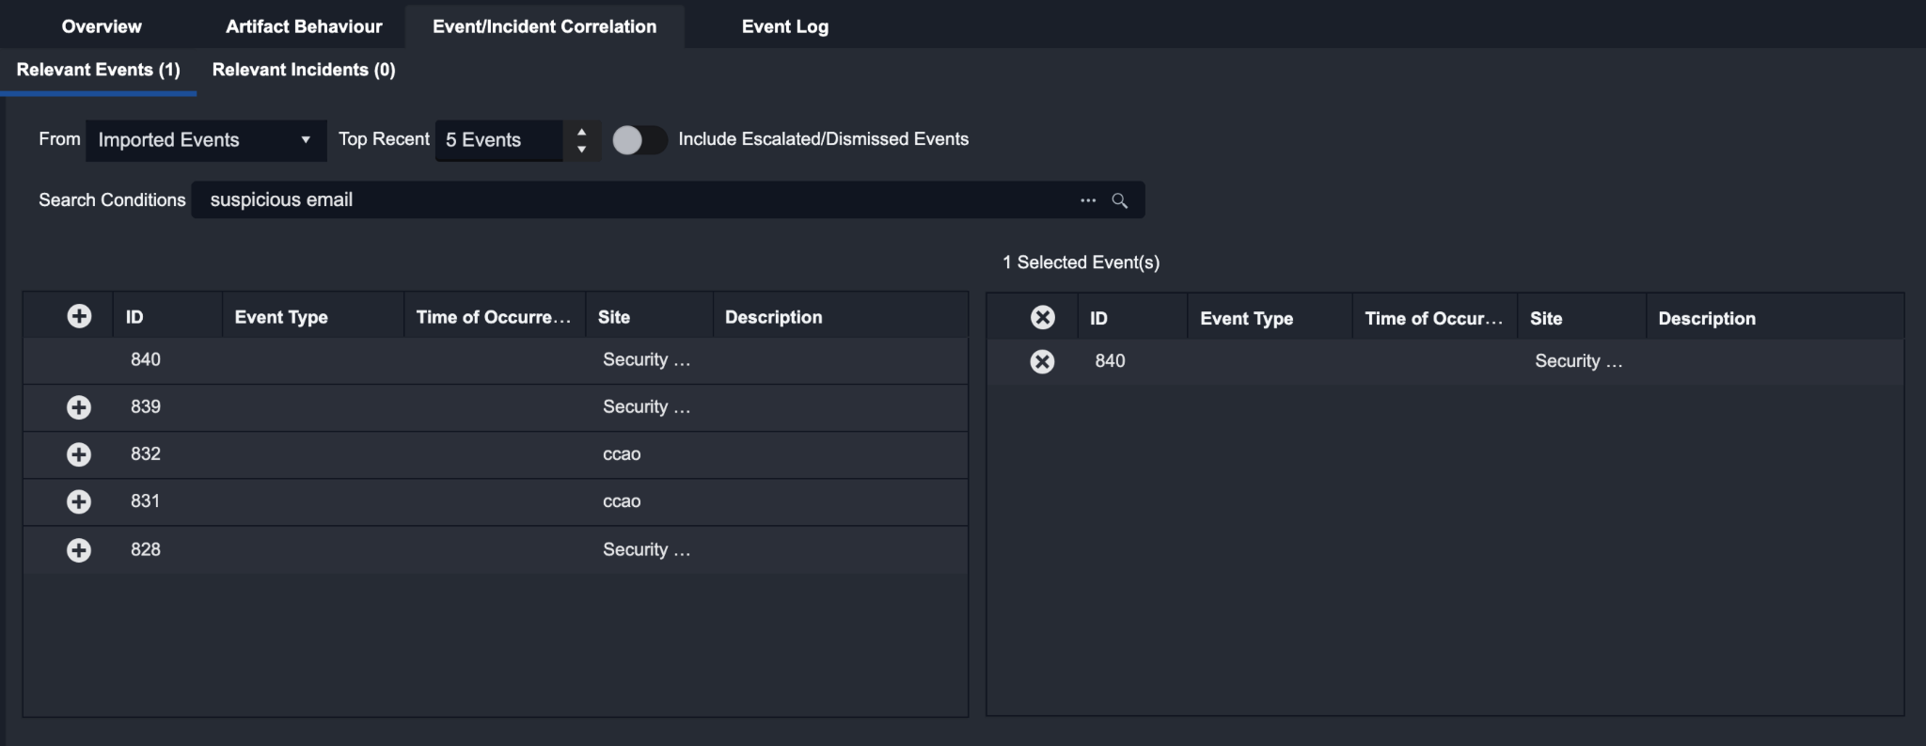Open the Artifact Behaviour tab
This screenshot has height=746, width=1926.
pyautogui.click(x=304, y=26)
